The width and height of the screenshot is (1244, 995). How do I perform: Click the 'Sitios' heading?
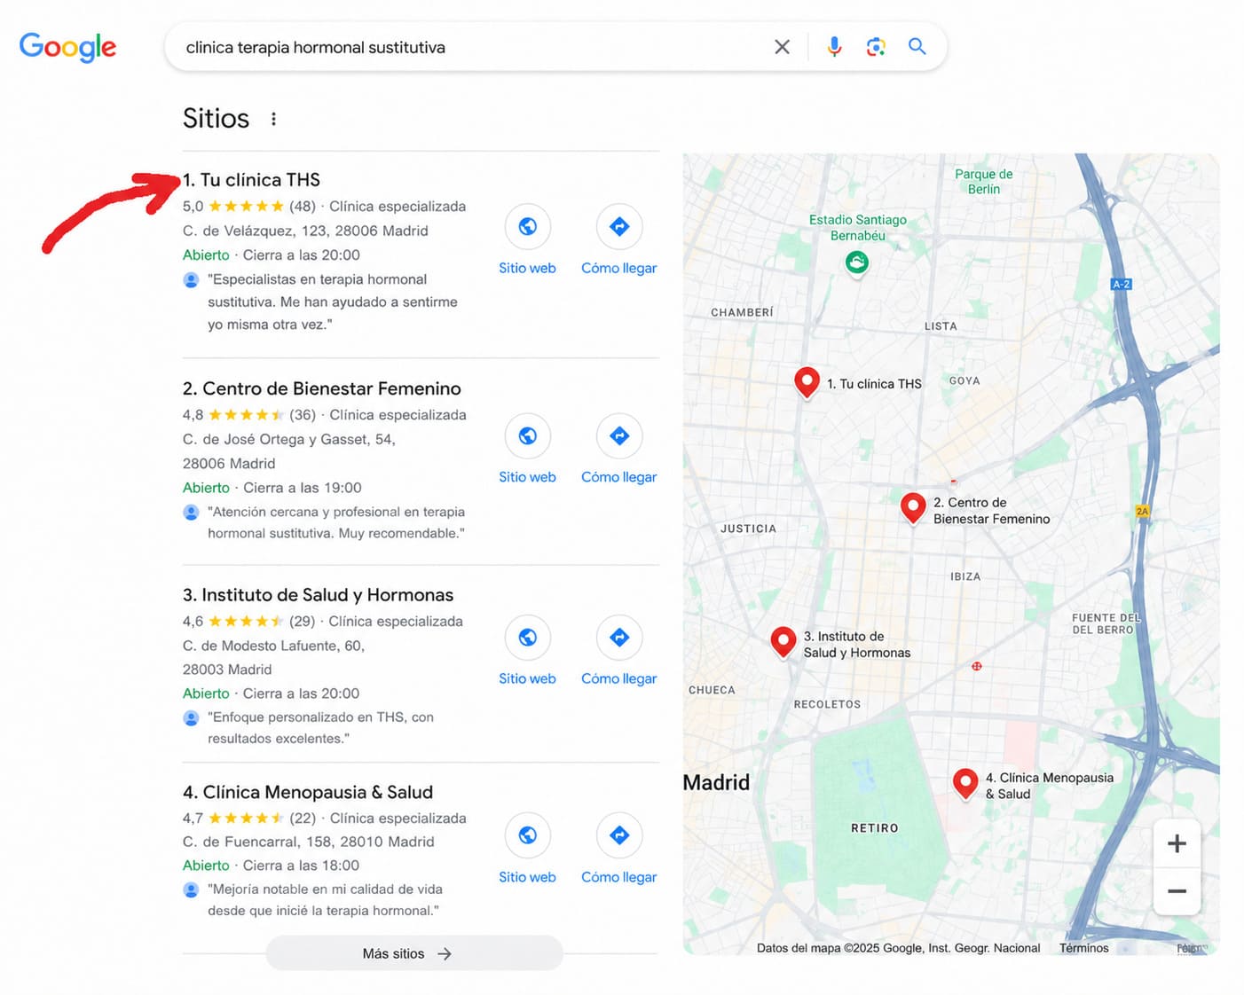[x=216, y=119]
